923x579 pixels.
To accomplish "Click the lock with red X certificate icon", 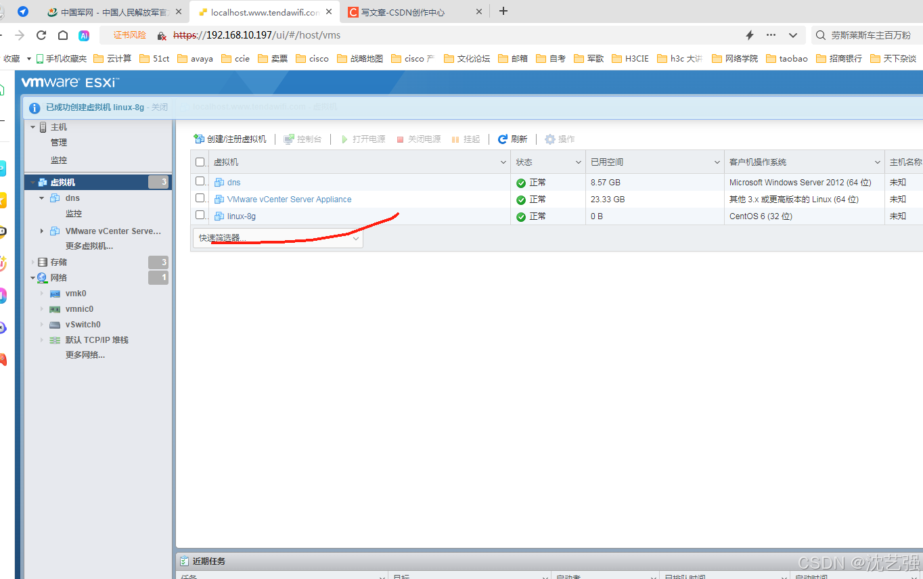I will (x=162, y=35).
